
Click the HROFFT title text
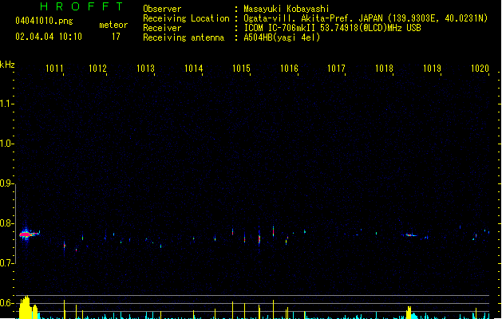click(81, 6)
